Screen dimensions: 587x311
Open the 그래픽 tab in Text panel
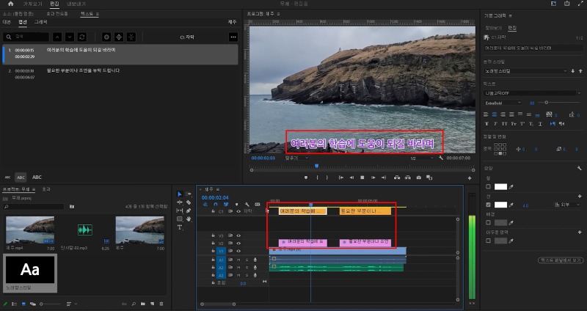pos(41,22)
